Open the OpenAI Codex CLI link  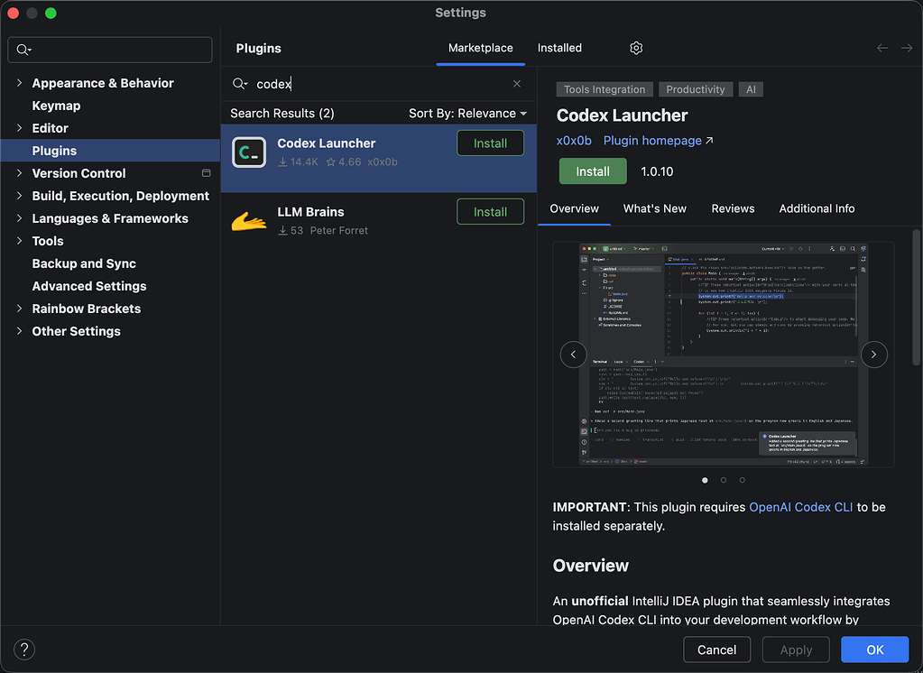(800, 507)
